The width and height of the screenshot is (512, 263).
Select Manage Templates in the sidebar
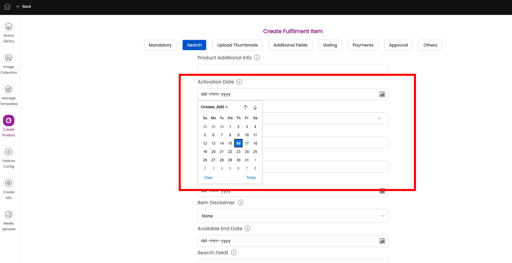(8, 94)
